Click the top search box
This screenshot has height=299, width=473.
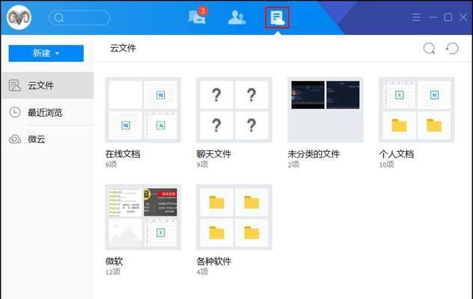[x=79, y=18]
